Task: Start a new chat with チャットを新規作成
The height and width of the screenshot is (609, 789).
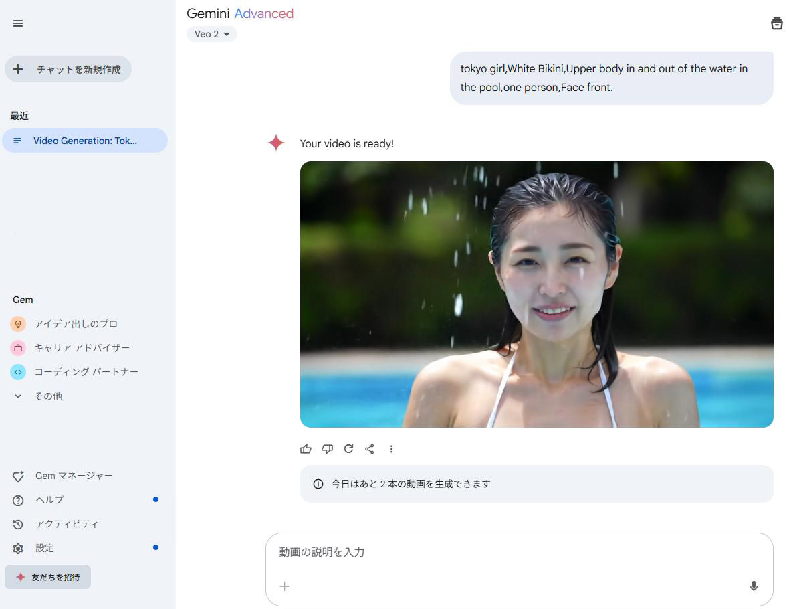Action: point(68,69)
